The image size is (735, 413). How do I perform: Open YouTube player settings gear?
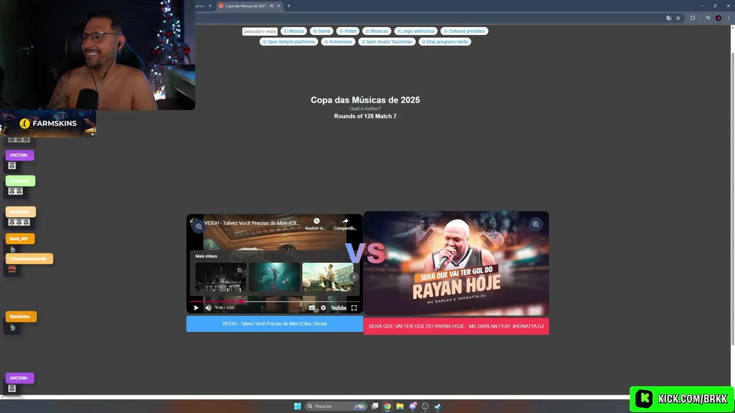point(323,308)
